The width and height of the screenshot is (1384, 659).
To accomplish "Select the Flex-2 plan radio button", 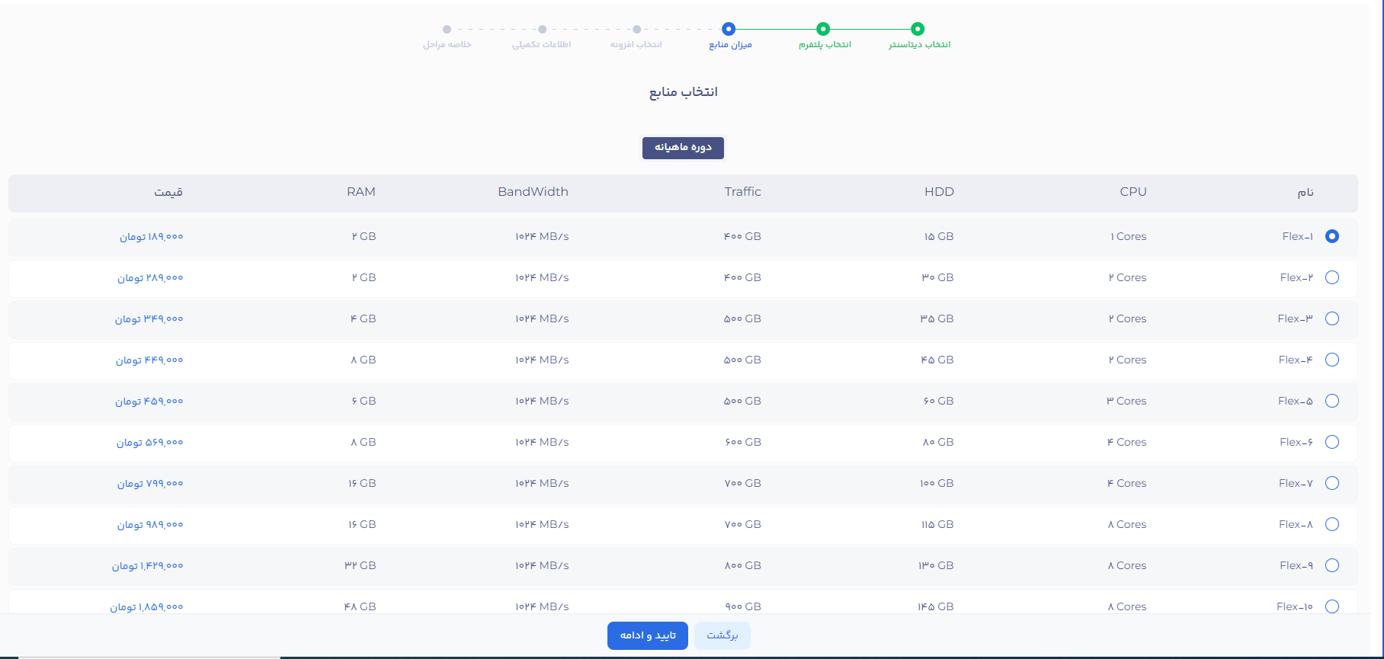I will point(1331,277).
